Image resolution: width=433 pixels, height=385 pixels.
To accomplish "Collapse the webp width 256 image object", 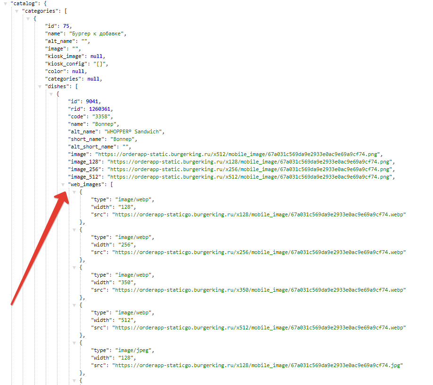I will click(x=74, y=230).
